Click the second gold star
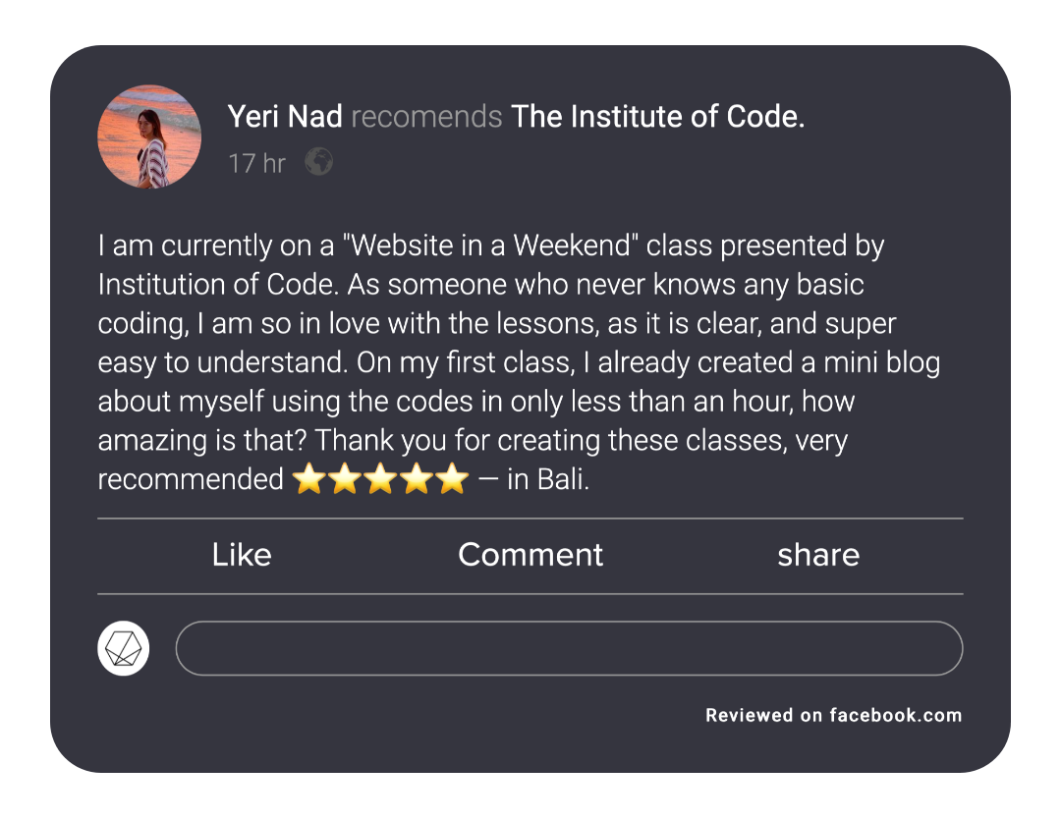 pyautogui.click(x=345, y=480)
